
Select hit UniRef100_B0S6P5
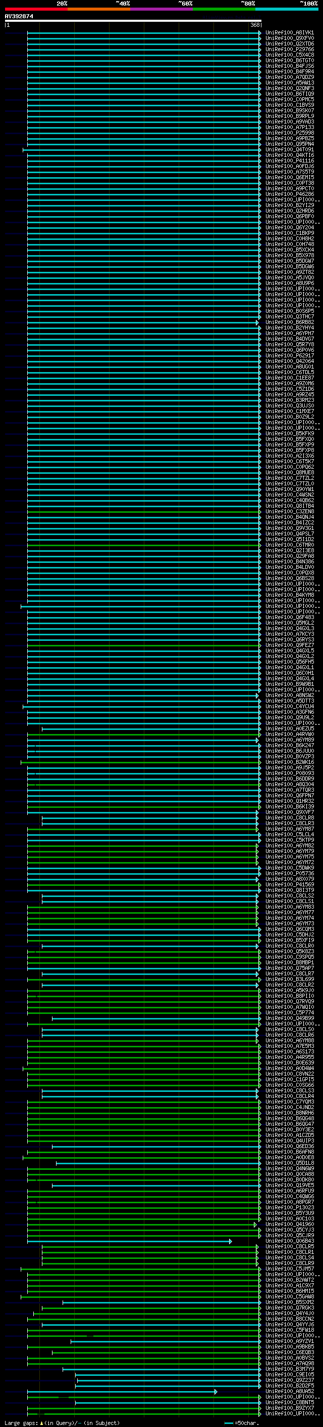[289, 311]
